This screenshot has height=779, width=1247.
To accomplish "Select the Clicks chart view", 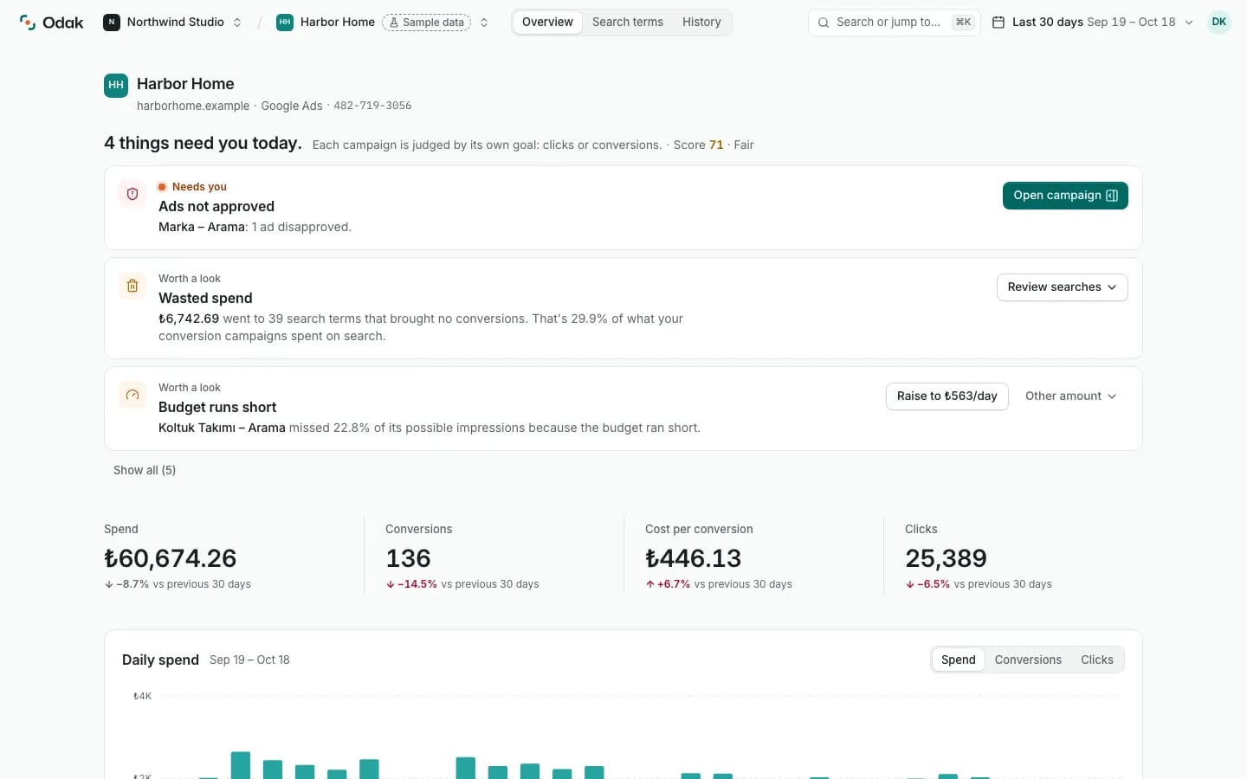I will click(1097, 660).
